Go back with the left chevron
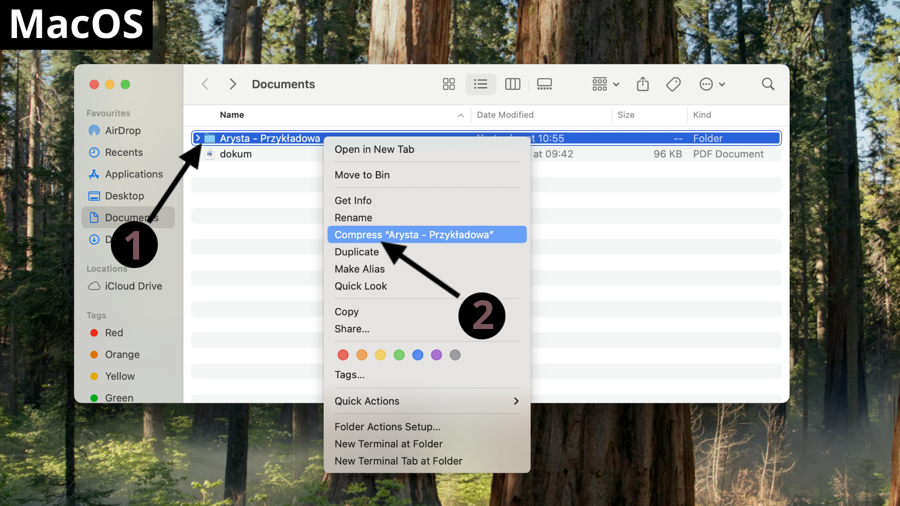The image size is (900, 506). 205,84
